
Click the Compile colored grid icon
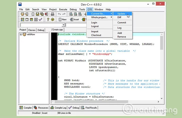[x=22, y=19]
